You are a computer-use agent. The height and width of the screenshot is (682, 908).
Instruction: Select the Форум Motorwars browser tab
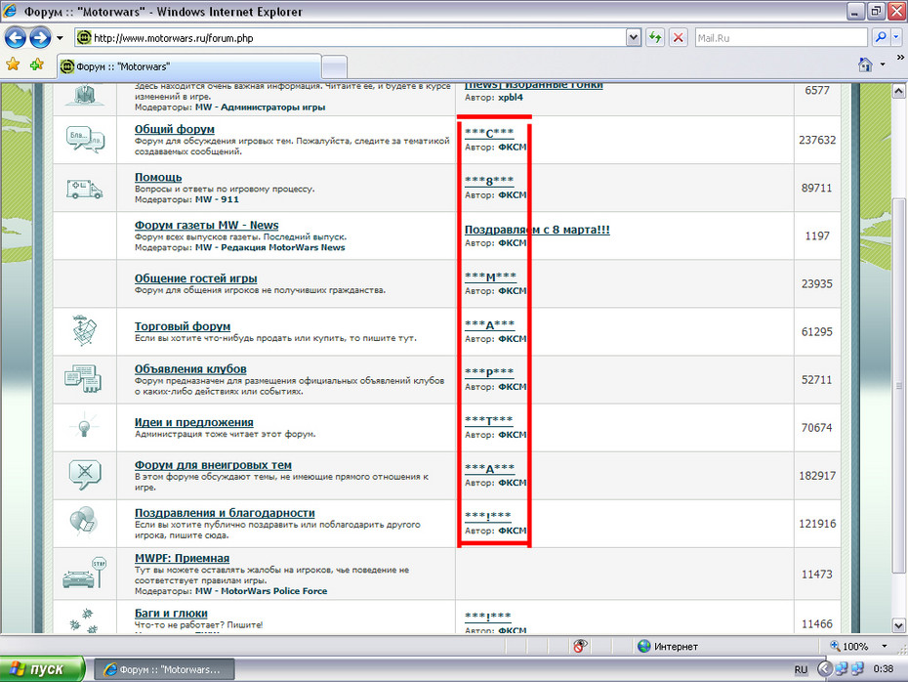click(188, 66)
